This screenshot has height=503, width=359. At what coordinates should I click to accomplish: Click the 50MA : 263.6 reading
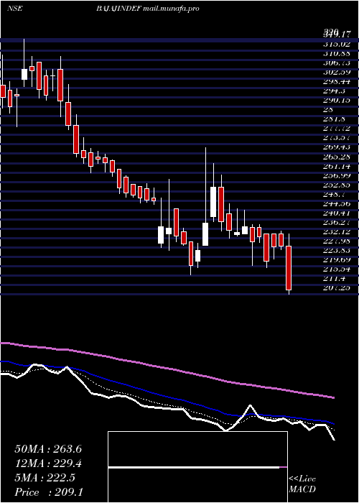pos(48,449)
